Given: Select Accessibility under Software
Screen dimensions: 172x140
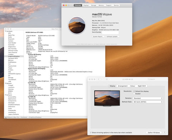Looking at the screenshot, I should coord(12,97).
